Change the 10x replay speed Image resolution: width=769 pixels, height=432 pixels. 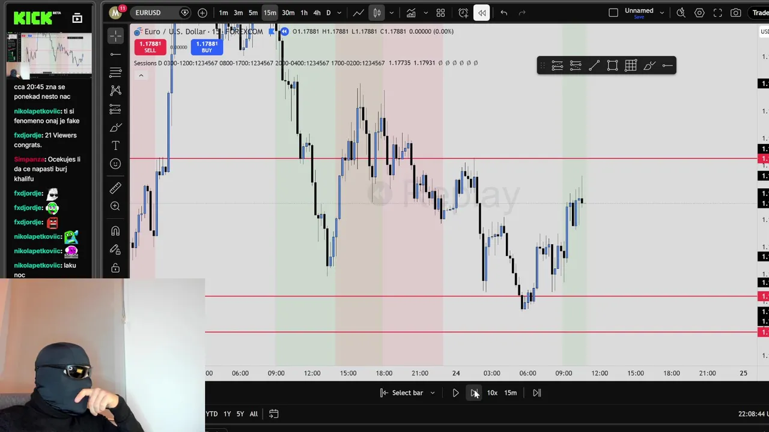pos(492,393)
